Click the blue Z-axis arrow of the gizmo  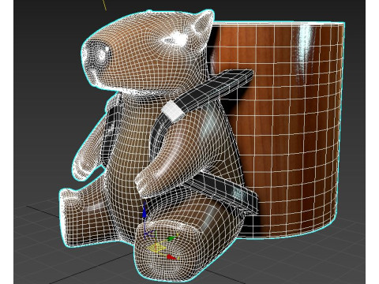tap(144, 211)
